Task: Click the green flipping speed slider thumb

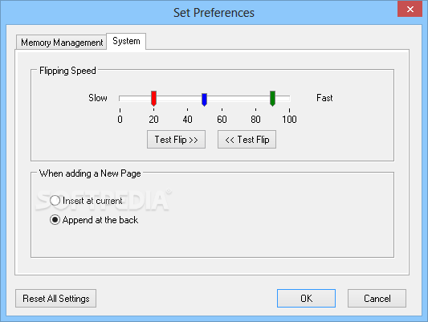Action: pos(272,99)
